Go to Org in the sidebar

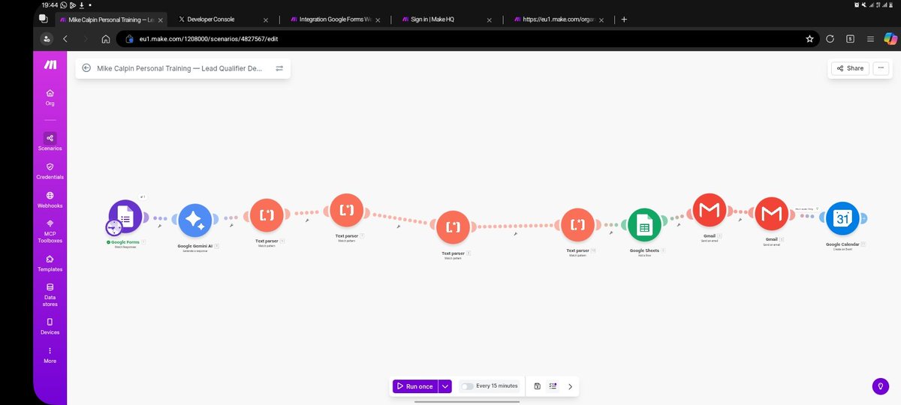(x=50, y=97)
